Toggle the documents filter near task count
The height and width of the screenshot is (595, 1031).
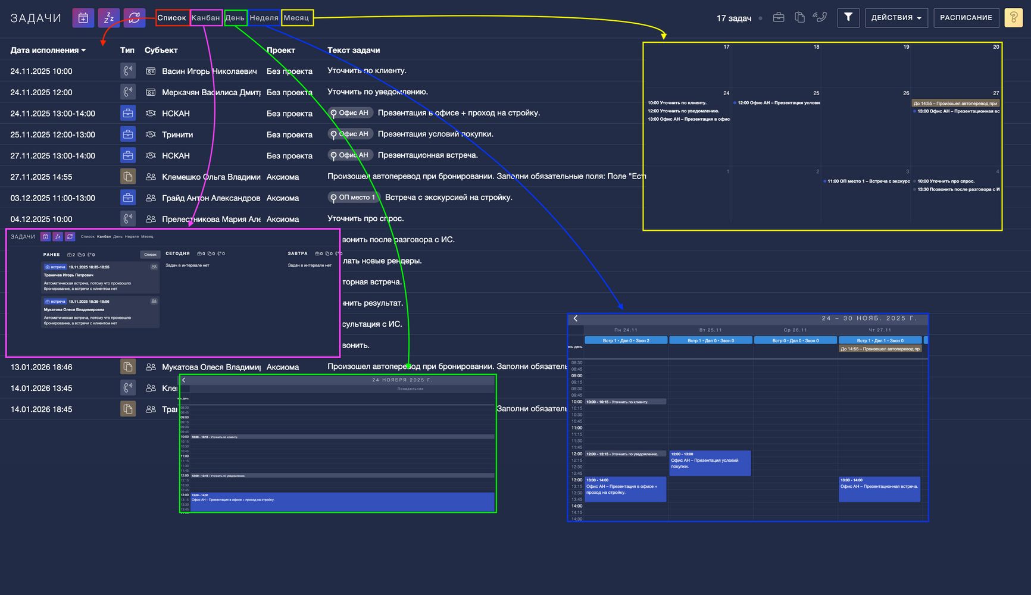click(x=799, y=18)
